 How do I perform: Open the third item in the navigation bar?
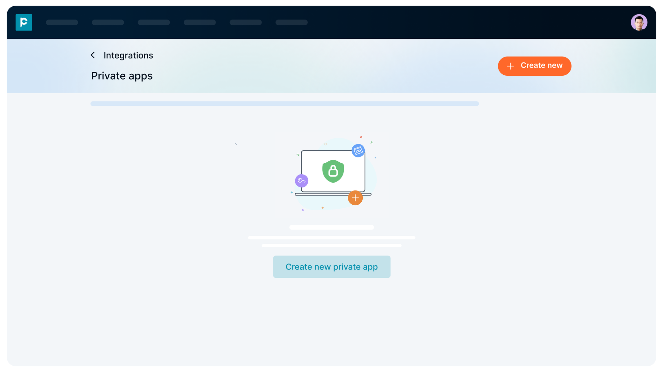[153, 22]
